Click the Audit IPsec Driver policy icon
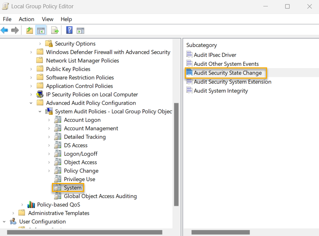 [x=189, y=55]
